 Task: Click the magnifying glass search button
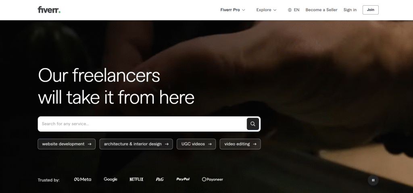pyautogui.click(x=253, y=124)
